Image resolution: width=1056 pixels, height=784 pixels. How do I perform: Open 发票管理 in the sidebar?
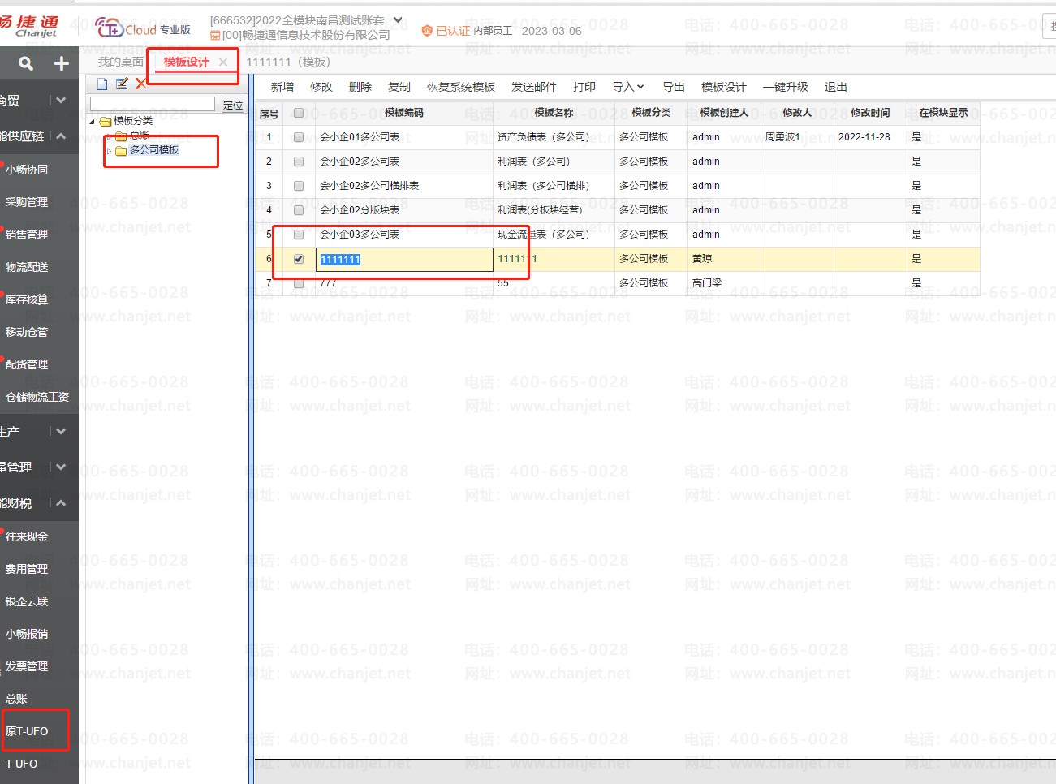click(x=27, y=666)
